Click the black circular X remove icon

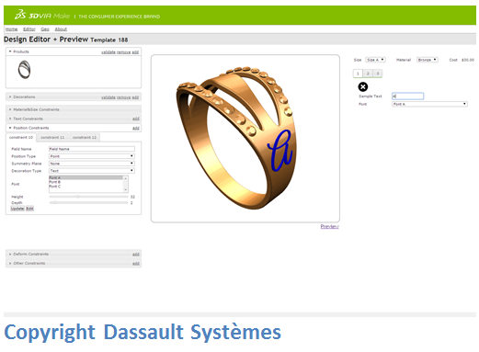coord(363,86)
